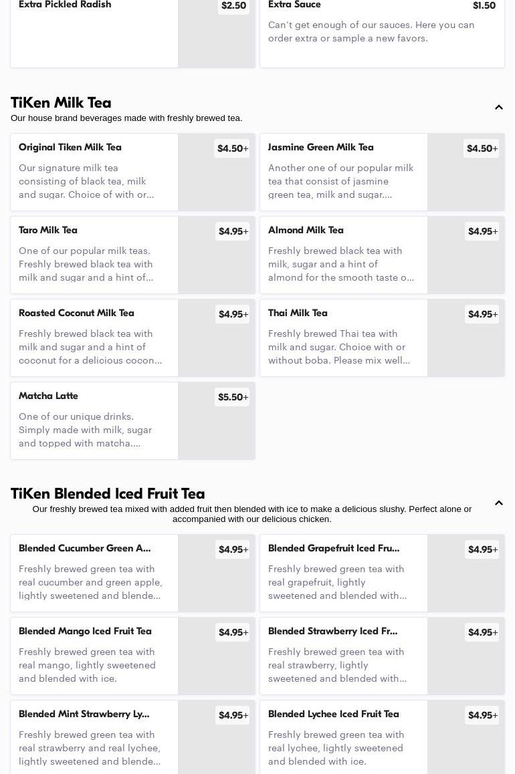Select Blended Grapefruit Iced Fruit Tea
Screen dimensions: 515x774
pyautogui.click(x=382, y=573)
